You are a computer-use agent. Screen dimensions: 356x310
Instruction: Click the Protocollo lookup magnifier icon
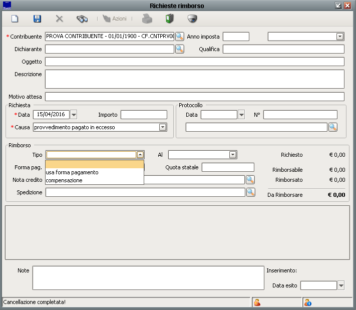[x=333, y=127]
